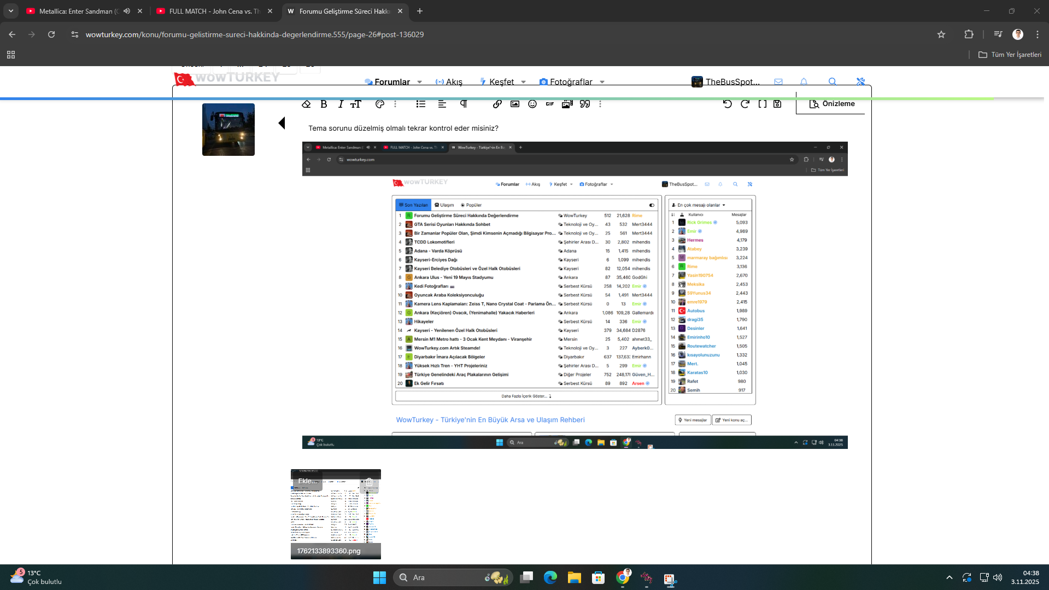Switch to the Metallica Enter Sandman tab
1049x590 pixels.
point(77,11)
